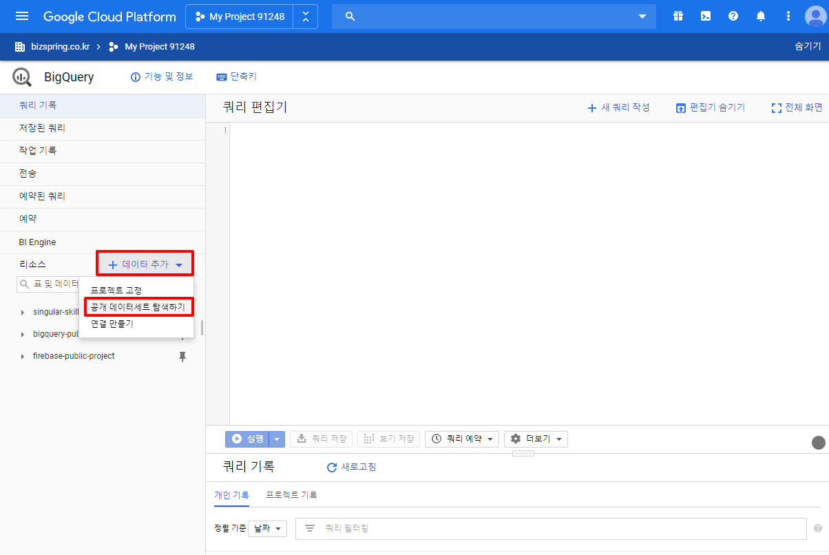Screen dimensions: 829x555
Task: Select 공개 데이터세트 탐색하기 from the menu
Action: [x=138, y=306]
